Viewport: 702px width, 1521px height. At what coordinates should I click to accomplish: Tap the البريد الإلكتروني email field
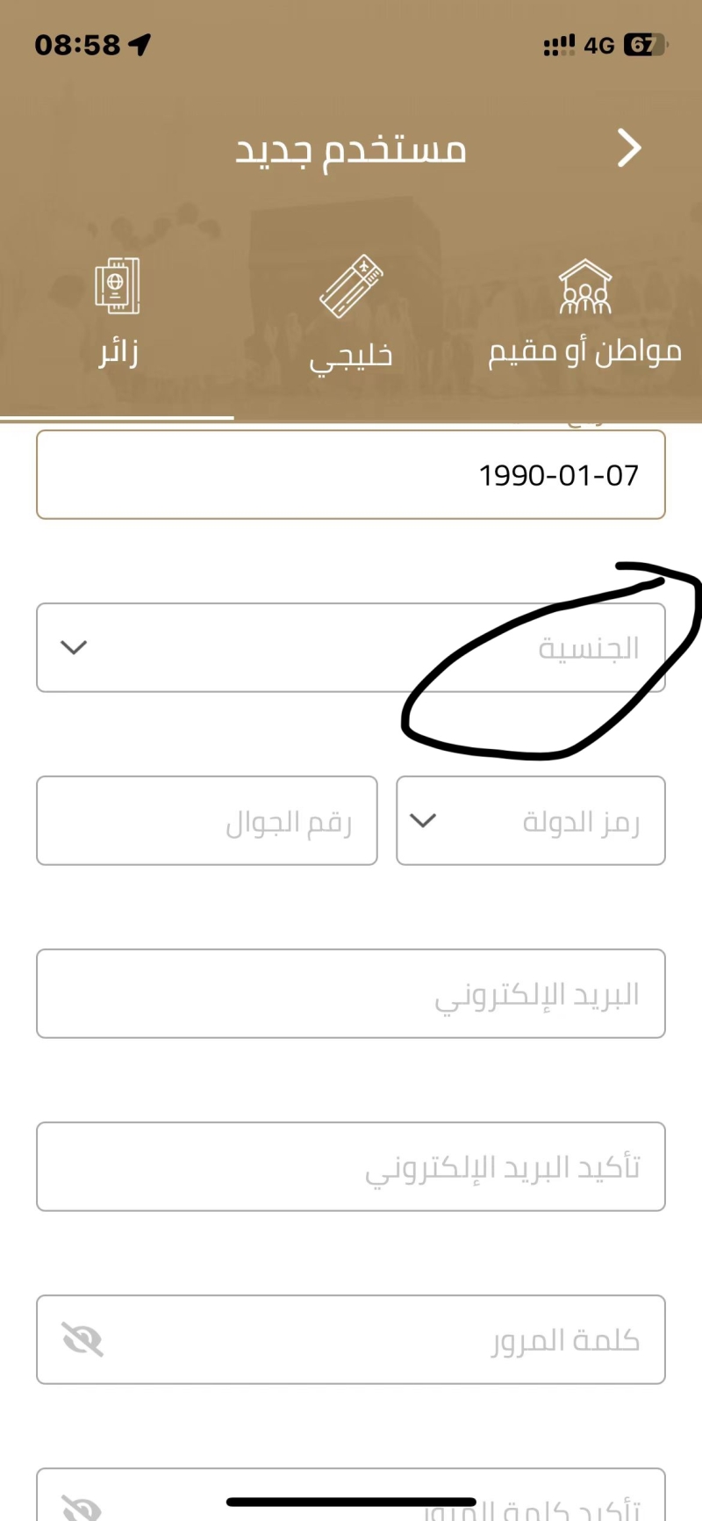click(x=351, y=994)
